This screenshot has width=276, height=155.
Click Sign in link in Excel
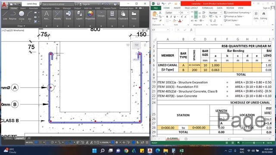tap(266, 8)
